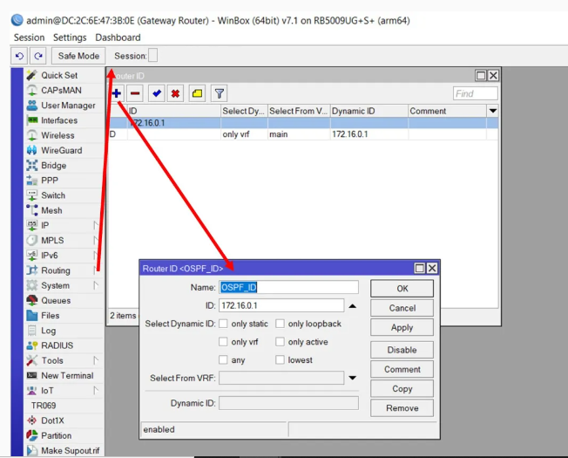Click the Copy button
Viewport: 568px width, 458px height.
(x=402, y=389)
